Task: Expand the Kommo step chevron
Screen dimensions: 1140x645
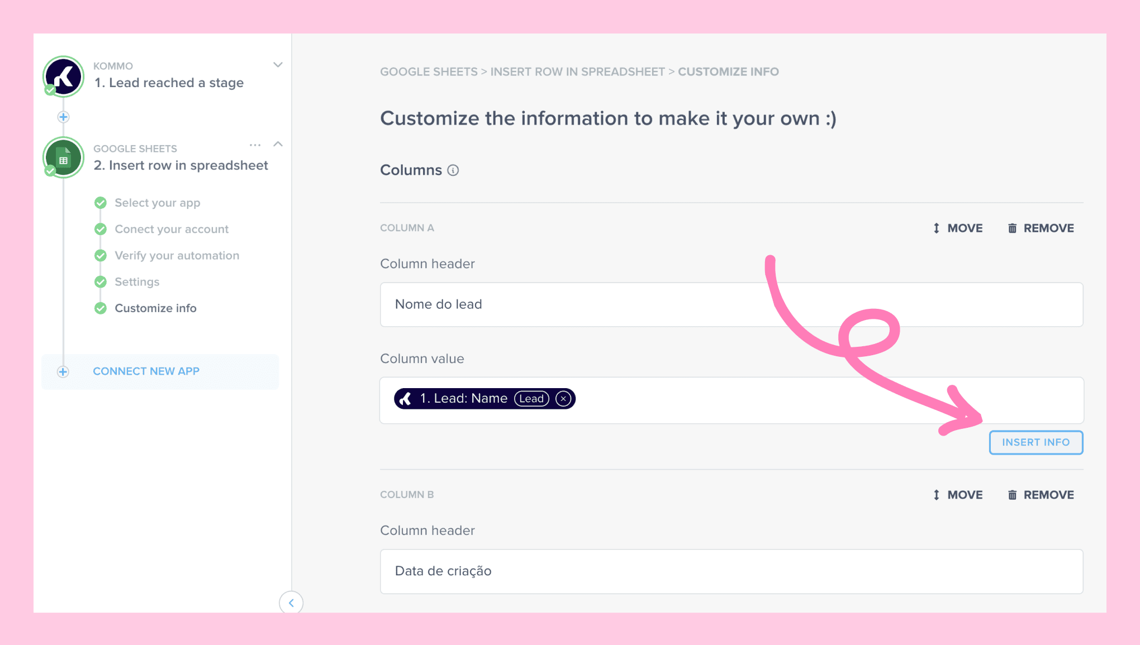Action: click(x=278, y=65)
